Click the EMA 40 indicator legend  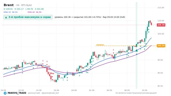point(34,12)
